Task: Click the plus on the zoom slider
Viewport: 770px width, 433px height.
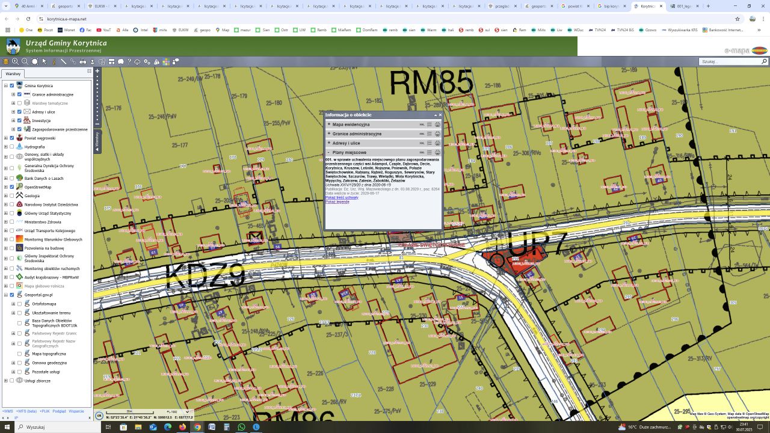Action: [x=97, y=71]
